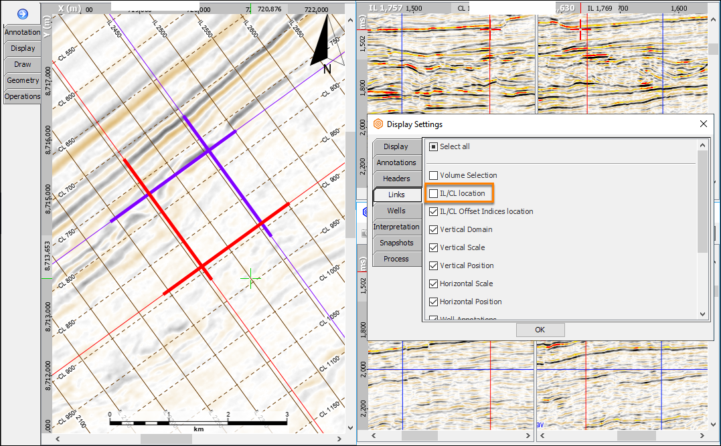Uncheck the Vertical Position checkbox
Image resolution: width=721 pixels, height=446 pixels.
coord(433,266)
